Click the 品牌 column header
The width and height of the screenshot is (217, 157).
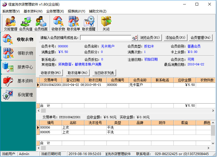pos(140,123)
